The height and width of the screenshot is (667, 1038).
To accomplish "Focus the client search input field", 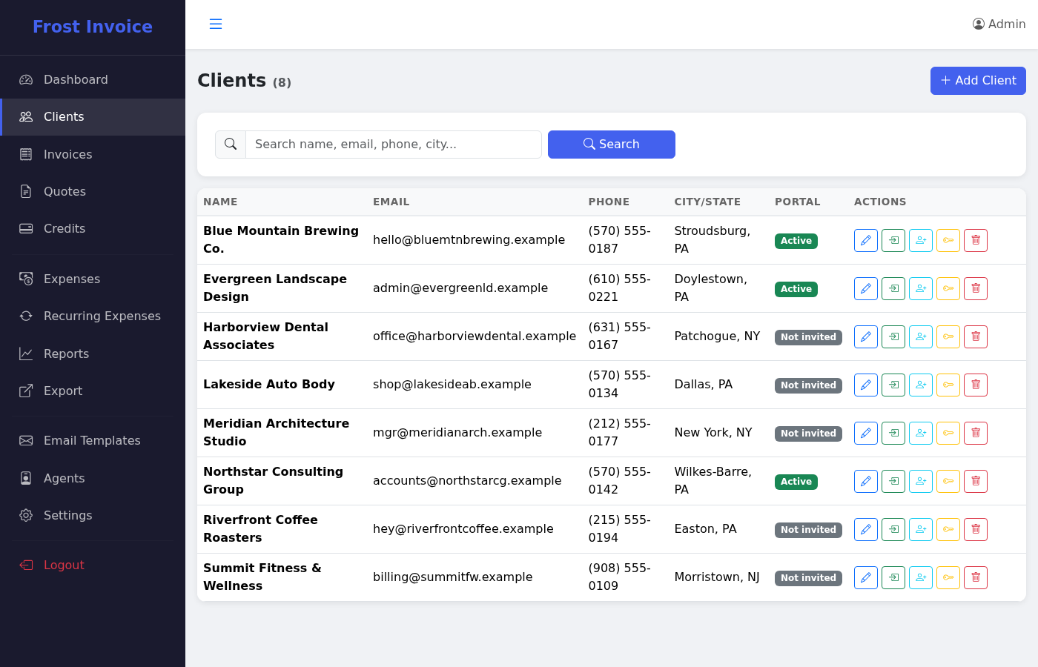I will pyautogui.click(x=393, y=144).
